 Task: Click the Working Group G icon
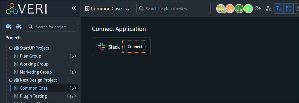click(x=16, y=64)
